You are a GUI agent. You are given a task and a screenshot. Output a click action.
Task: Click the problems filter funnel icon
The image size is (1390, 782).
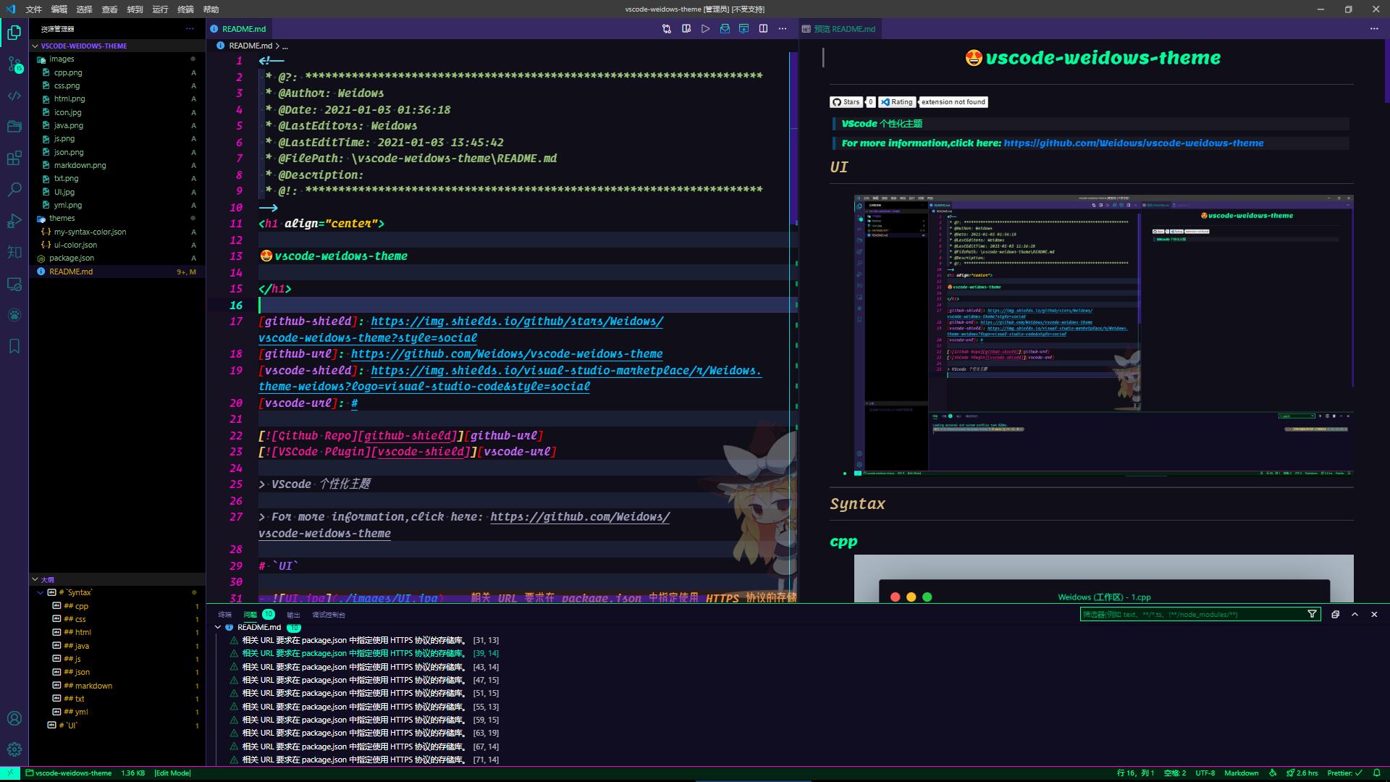(1312, 614)
